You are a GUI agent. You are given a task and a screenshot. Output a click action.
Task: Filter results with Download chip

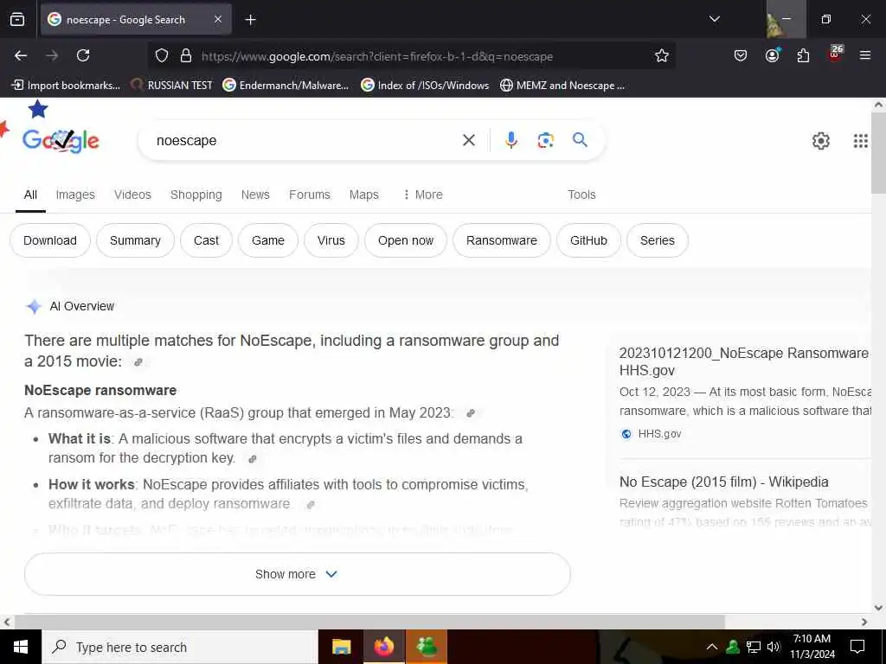[x=50, y=240]
